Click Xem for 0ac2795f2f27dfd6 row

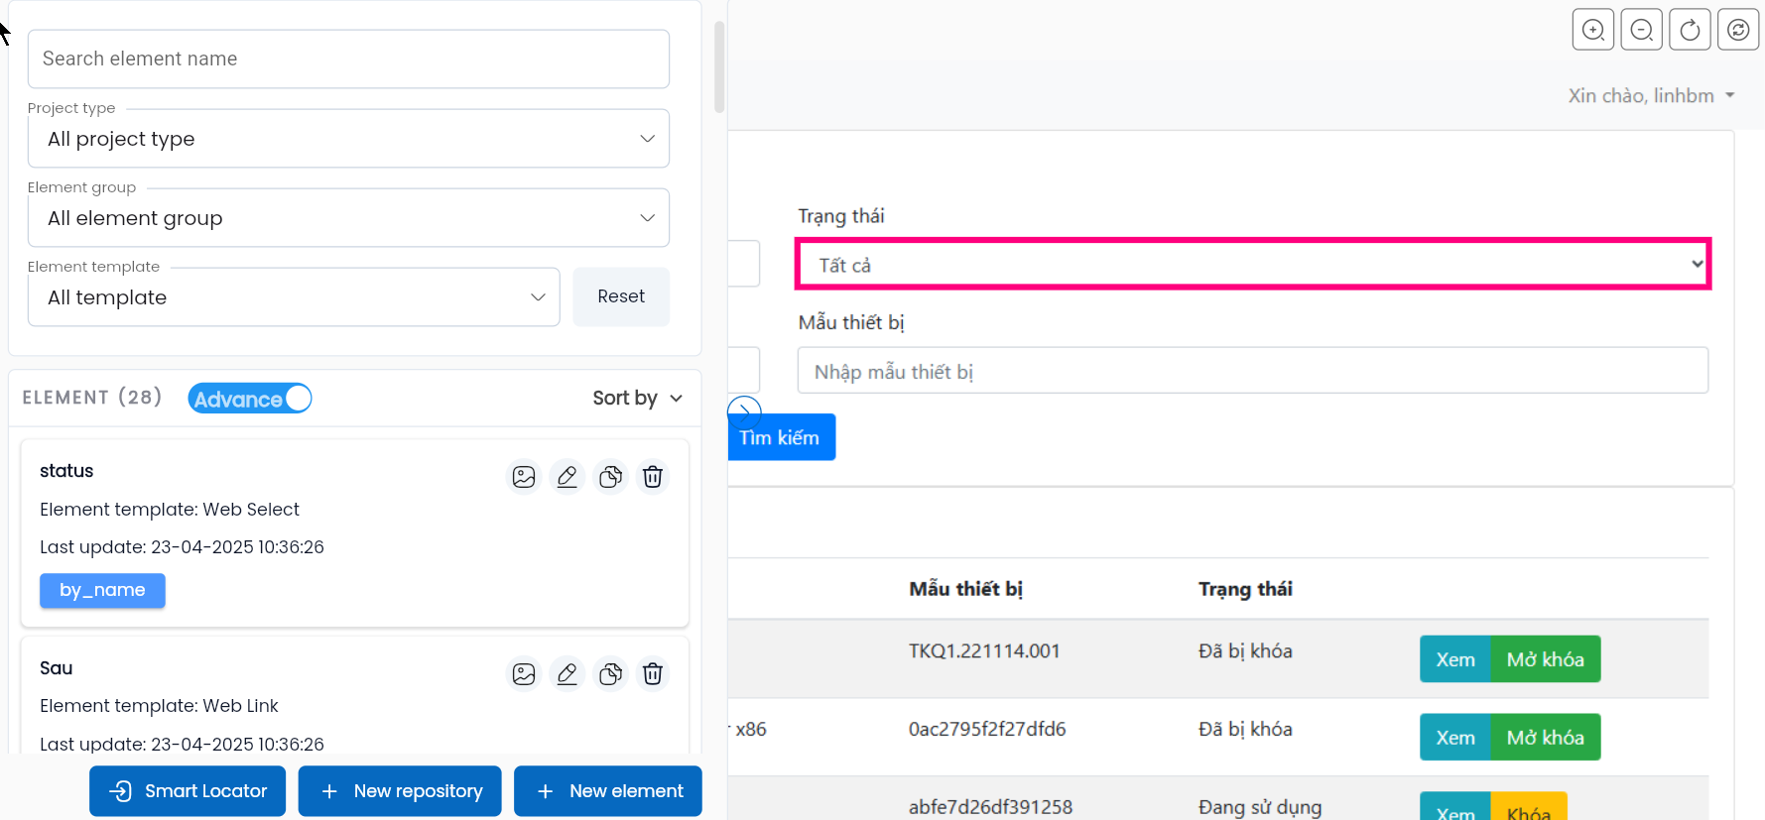click(1455, 738)
